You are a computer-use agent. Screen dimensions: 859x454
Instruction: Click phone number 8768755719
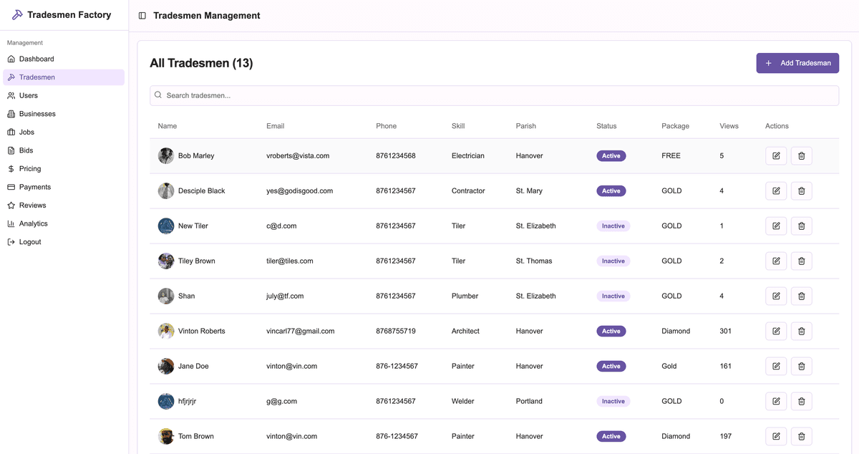(396, 331)
